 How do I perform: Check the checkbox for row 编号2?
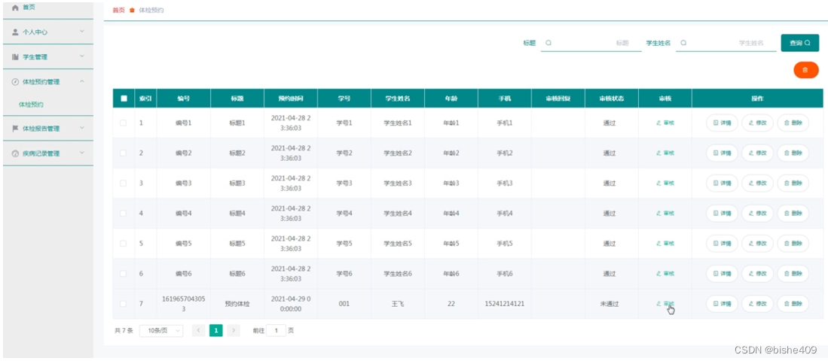(x=124, y=153)
